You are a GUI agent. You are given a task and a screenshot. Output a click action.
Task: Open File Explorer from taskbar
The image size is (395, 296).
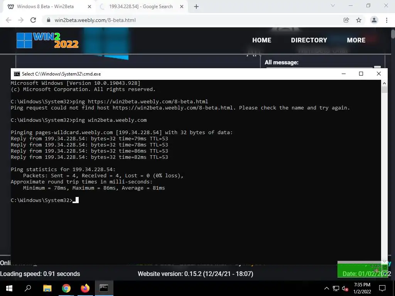pyautogui.click(x=47, y=288)
